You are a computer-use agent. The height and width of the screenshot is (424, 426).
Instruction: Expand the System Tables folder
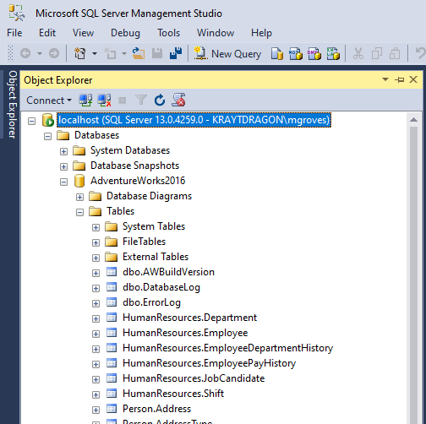point(96,228)
